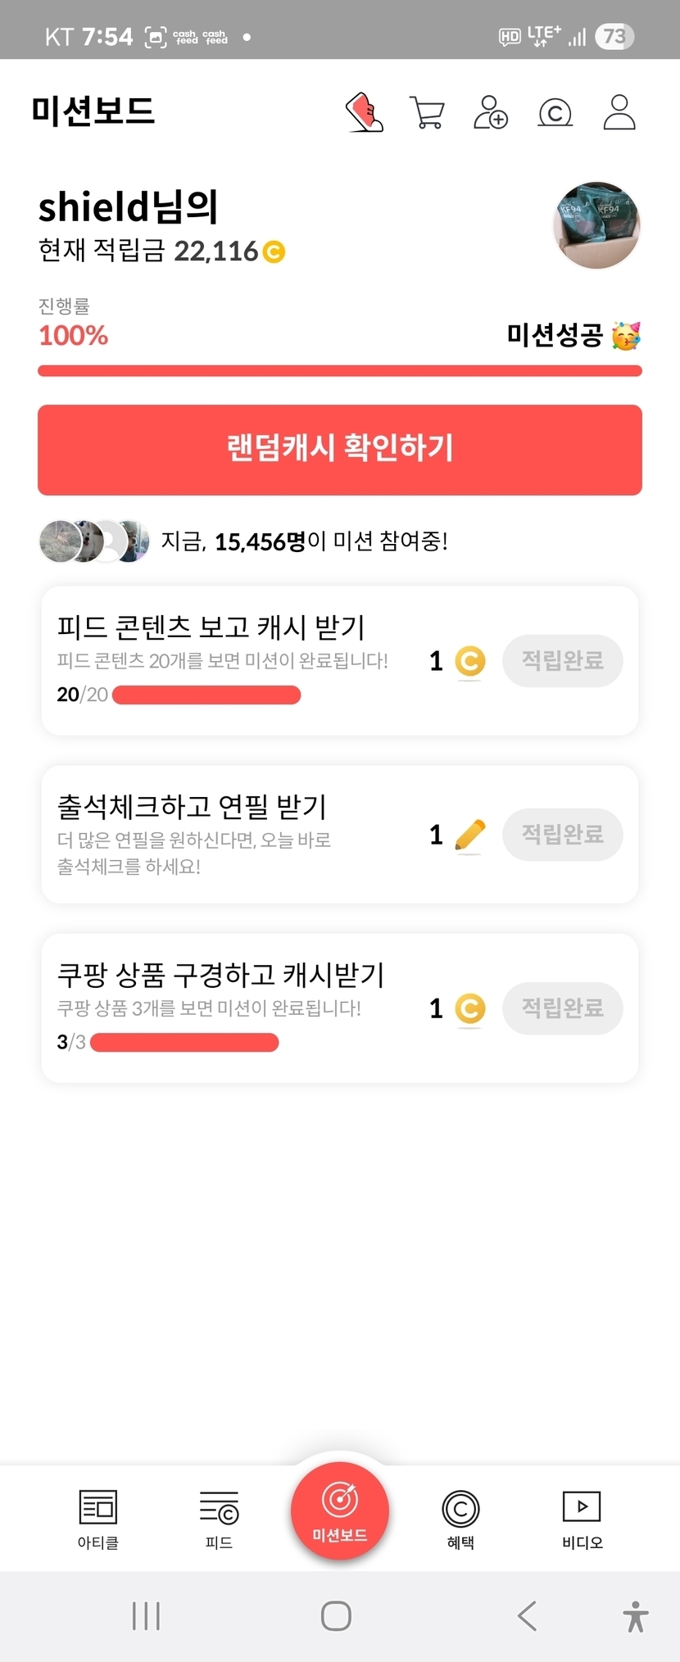Image resolution: width=680 pixels, height=1662 pixels.
Task: Open the 혜택 benefits tab
Action: 460,1518
